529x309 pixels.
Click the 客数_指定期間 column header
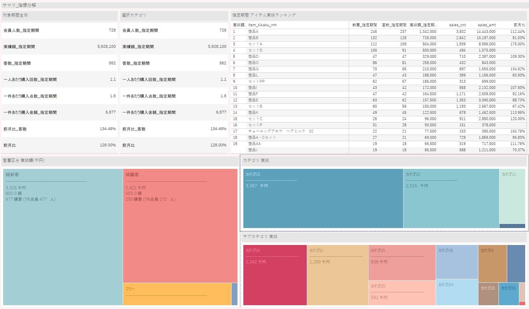point(394,25)
